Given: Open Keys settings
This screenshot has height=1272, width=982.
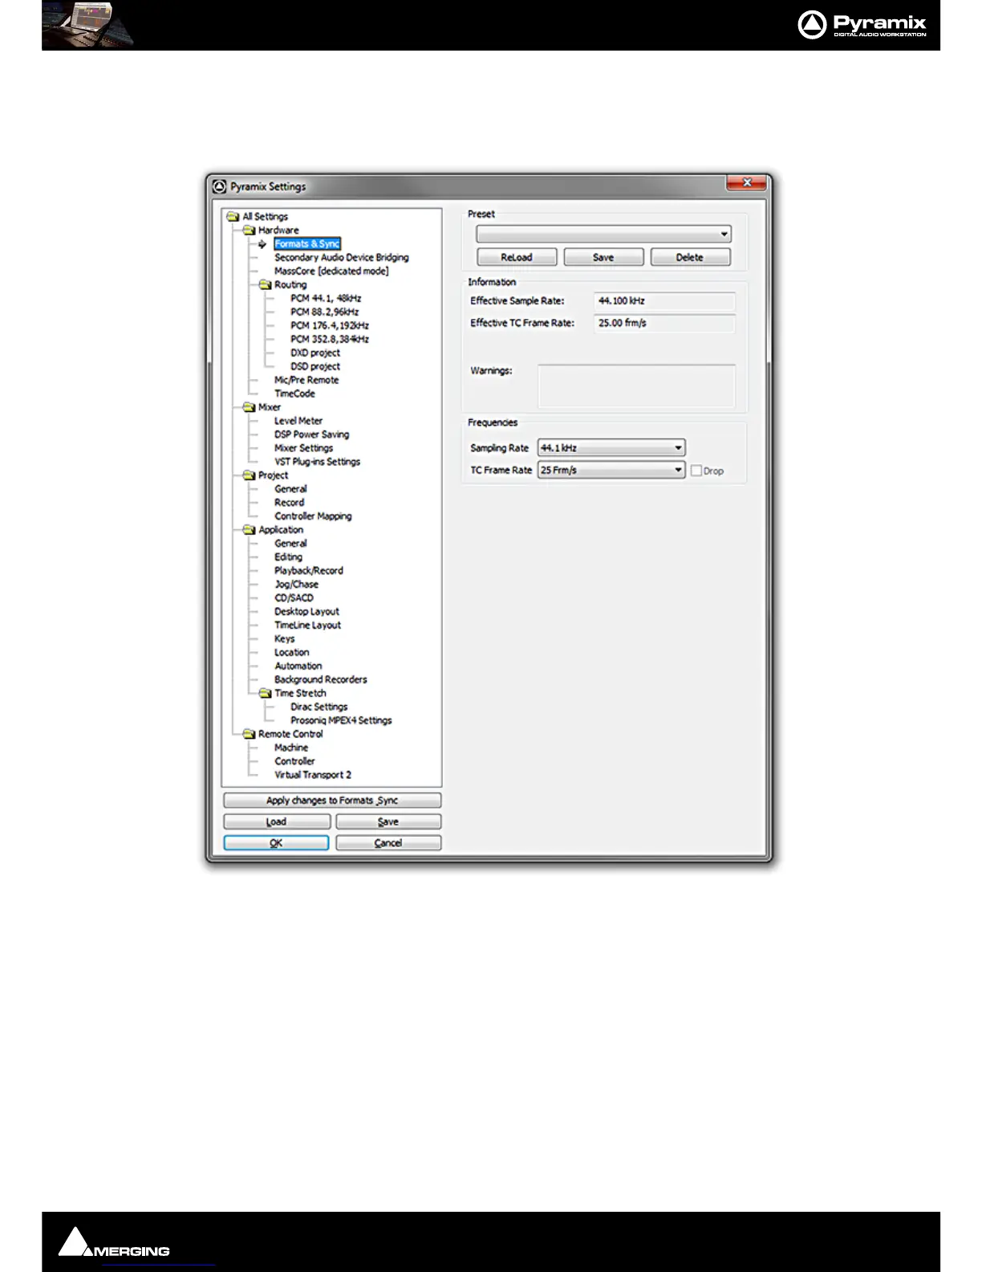Looking at the screenshot, I should pyautogui.click(x=284, y=640).
